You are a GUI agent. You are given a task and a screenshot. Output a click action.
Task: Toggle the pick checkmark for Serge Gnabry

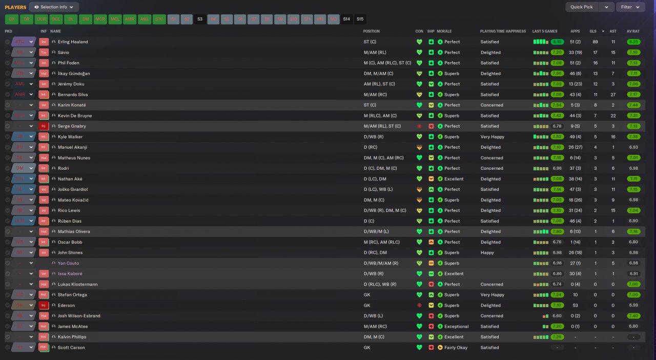click(7, 126)
